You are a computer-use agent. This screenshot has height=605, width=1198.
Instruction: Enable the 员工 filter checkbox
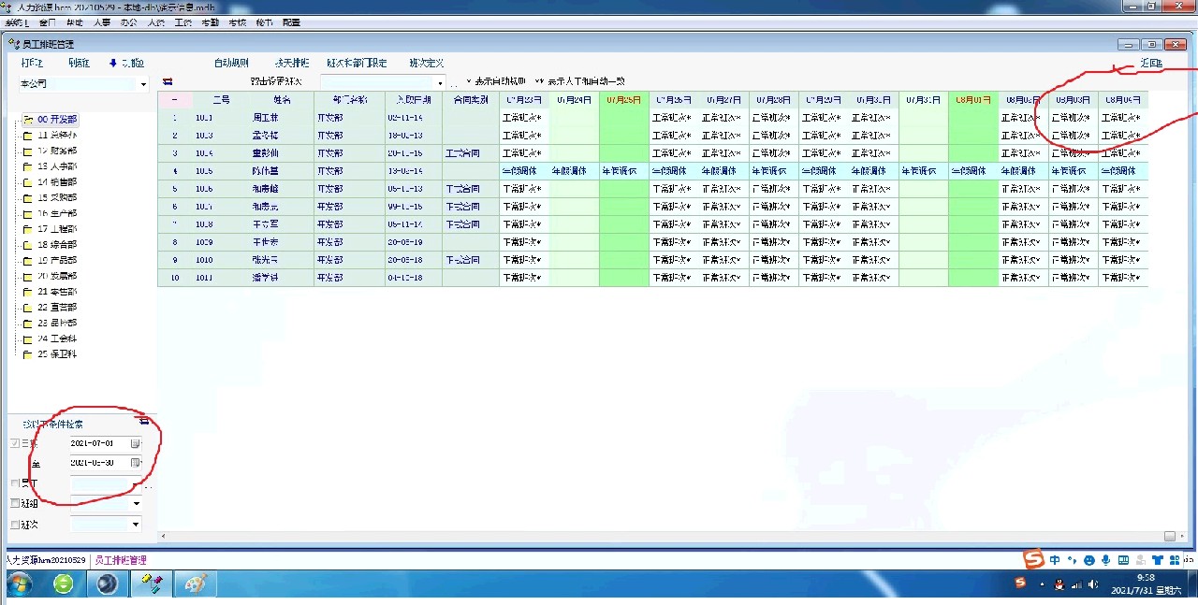click(x=14, y=483)
